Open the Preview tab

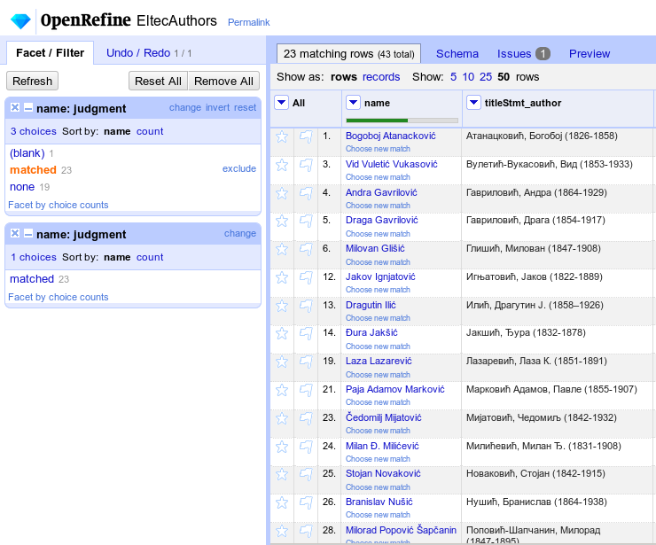[x=590, y=54]
